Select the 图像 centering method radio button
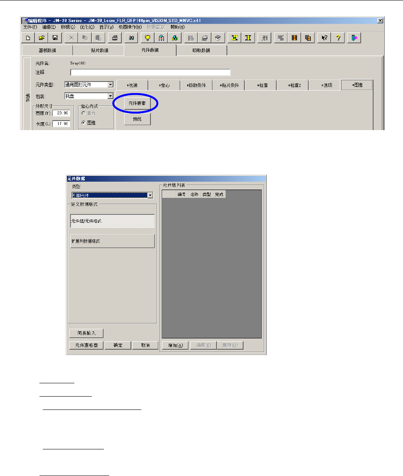This screenshot has width=403, height=476. 84,123
